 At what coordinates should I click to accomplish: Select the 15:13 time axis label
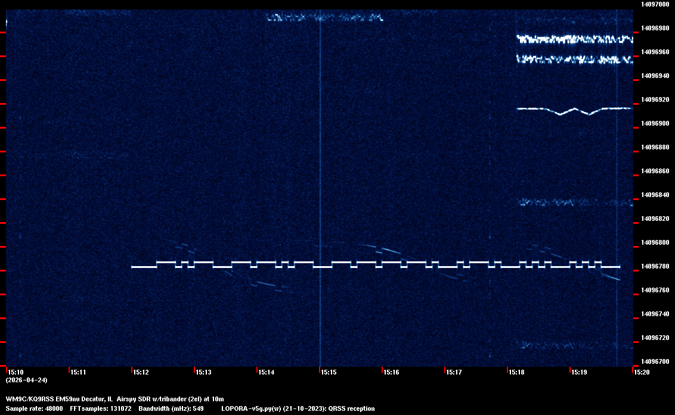pyautogui.click(x=203, y=372)
